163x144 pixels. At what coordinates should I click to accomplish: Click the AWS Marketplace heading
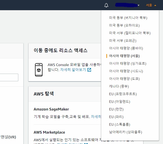(49, 132)
